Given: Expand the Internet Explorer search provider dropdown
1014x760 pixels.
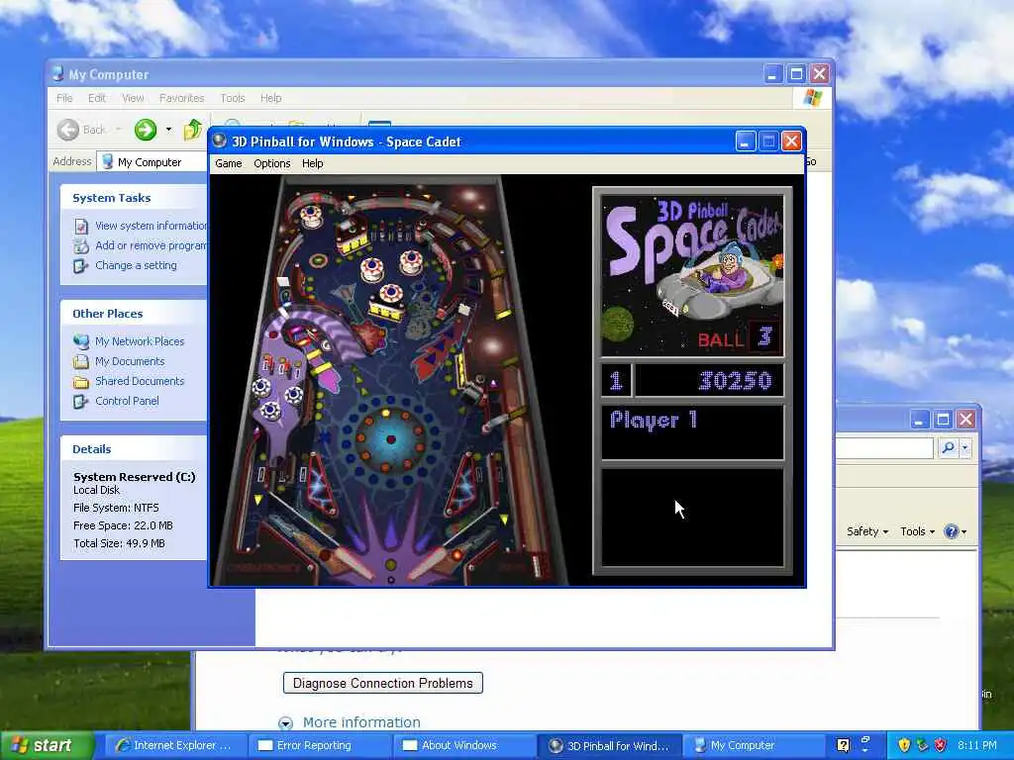Looking at the screenshot, I should (x=964, y=447).
